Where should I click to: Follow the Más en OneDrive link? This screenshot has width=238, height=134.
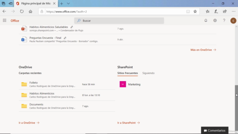point(203,50)
